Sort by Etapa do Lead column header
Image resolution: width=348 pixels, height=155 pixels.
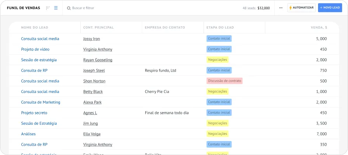click(220, 28)
